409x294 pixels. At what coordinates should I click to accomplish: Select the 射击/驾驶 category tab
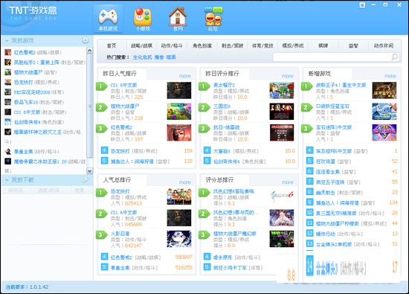point(233,45)
